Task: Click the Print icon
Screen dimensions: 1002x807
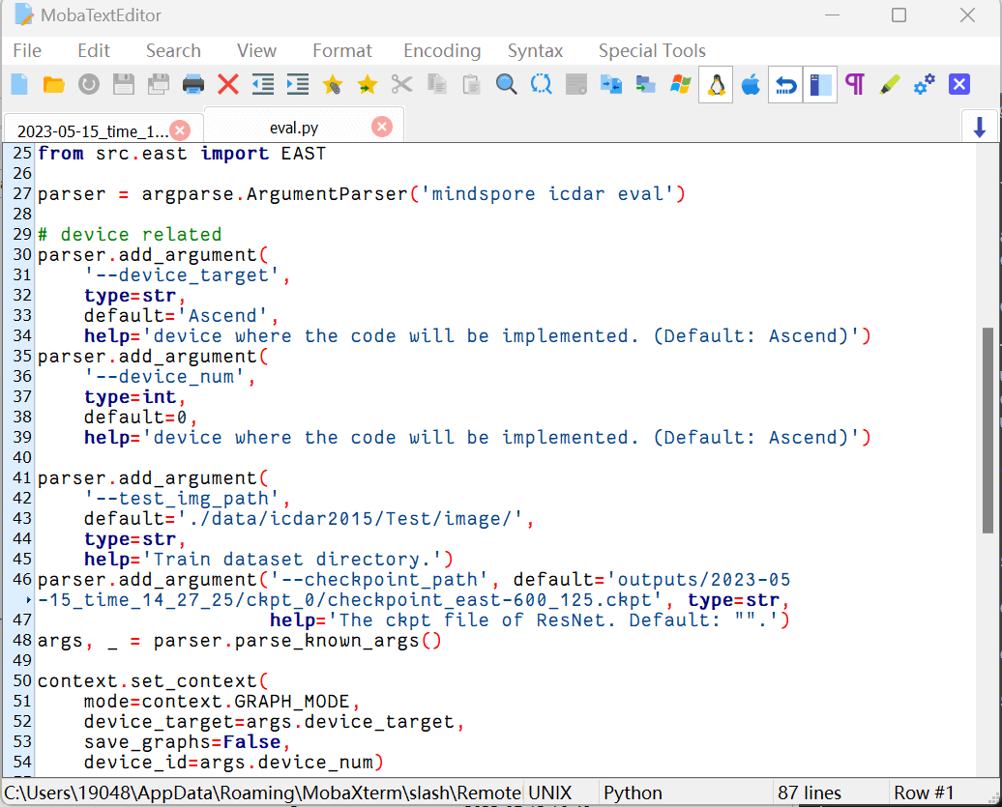Action: pos(193,84)
